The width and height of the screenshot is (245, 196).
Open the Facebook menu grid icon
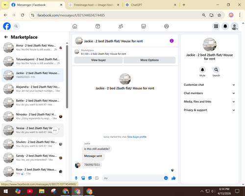tap(216, 26)
